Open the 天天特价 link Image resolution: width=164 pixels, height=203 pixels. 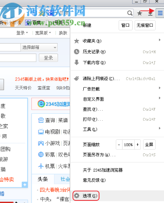[x=23, y=88]
